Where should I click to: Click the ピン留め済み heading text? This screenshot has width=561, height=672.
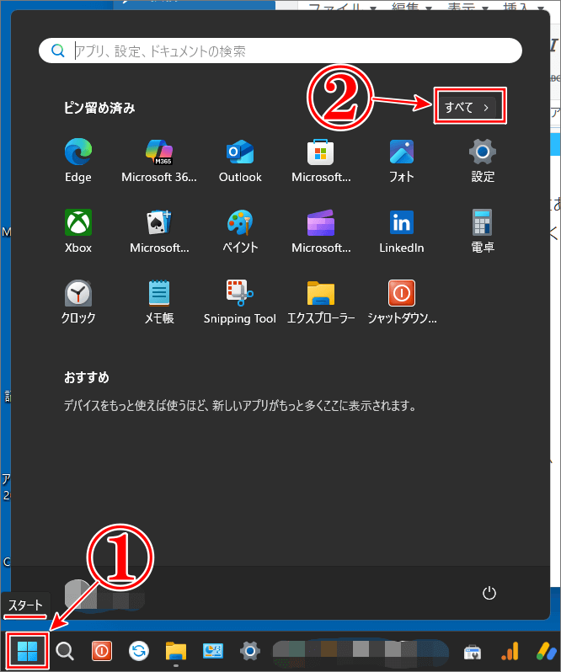tap(99, 108)
